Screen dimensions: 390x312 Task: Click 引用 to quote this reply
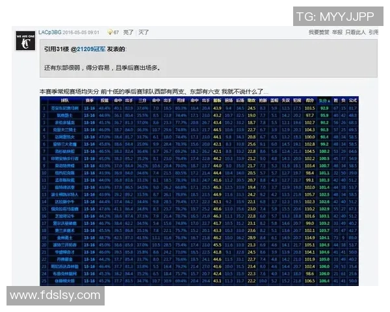coord(373,32)
